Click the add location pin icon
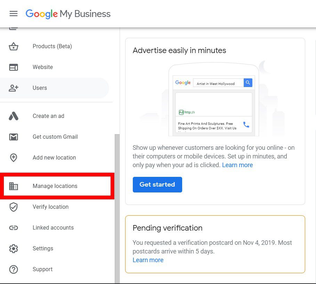The height and width of the screenshot is (284, 316). point(14,157)
